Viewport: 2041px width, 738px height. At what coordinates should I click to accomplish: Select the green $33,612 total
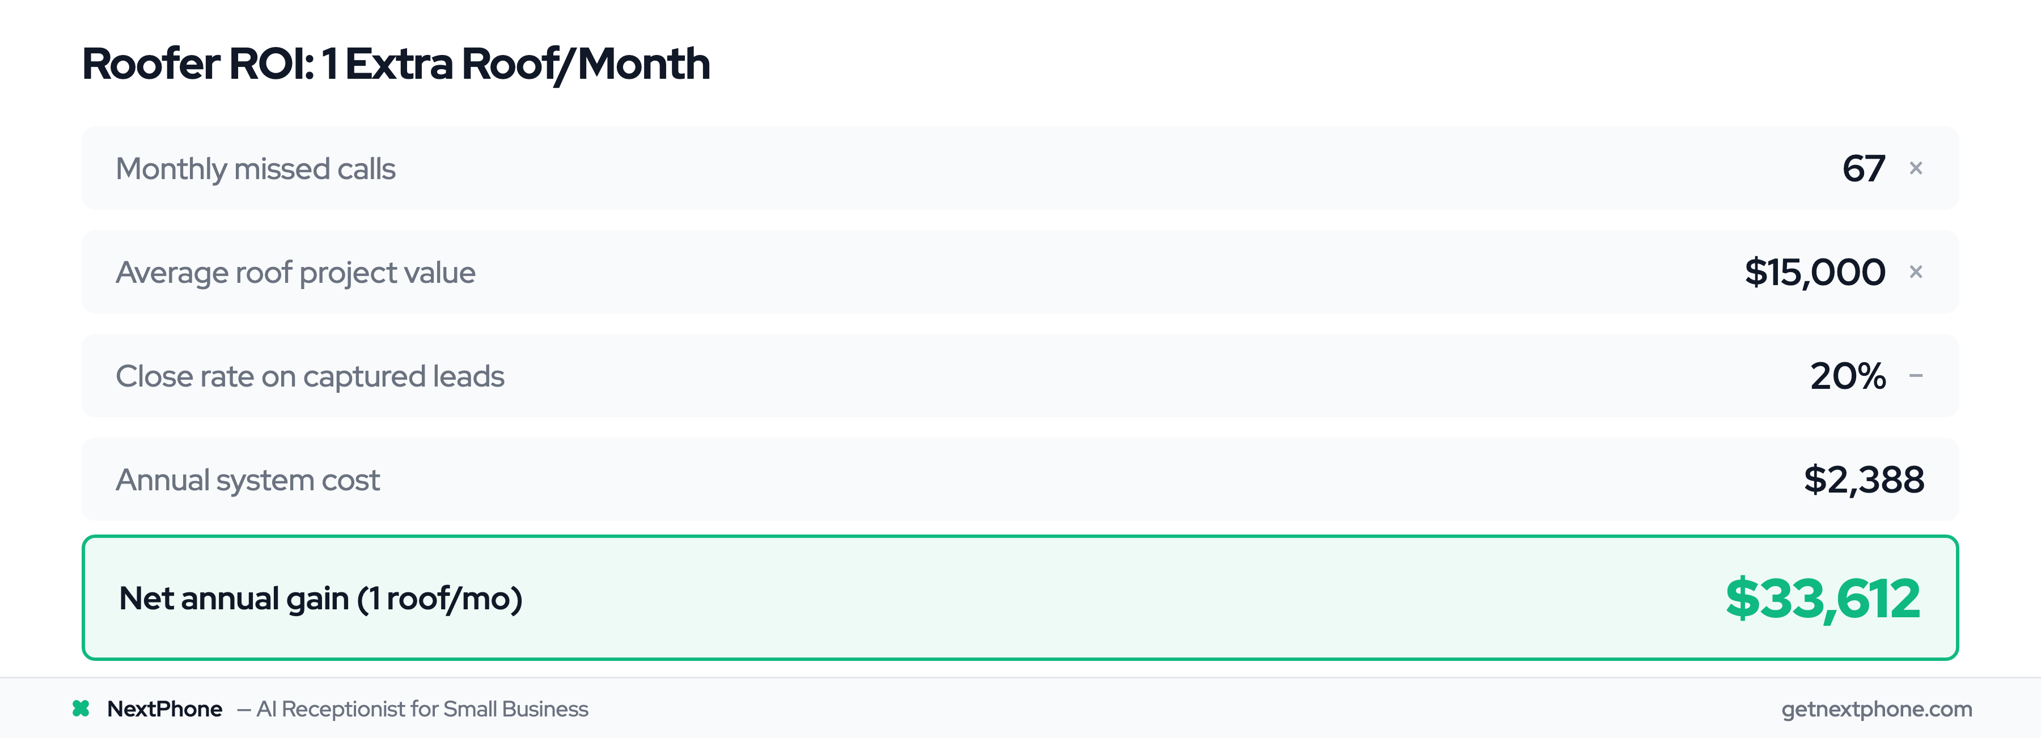1822,599
